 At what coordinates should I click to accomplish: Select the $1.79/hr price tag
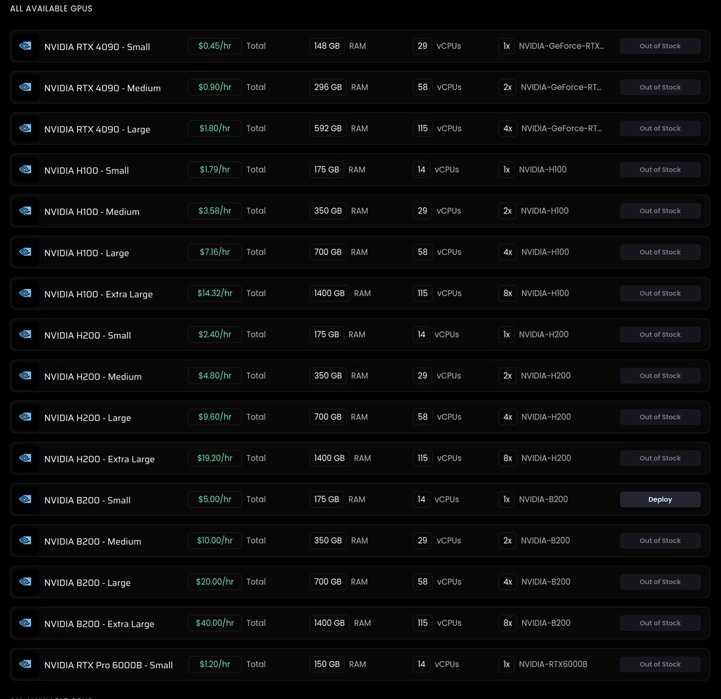coord(214,169)
